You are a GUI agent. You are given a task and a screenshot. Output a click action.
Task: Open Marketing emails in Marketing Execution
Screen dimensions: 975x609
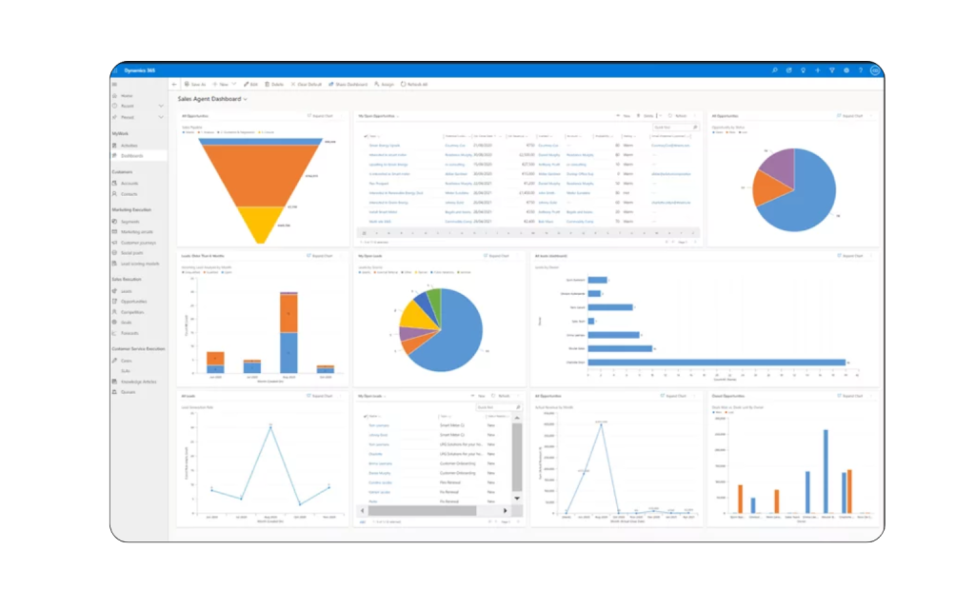point(137,231)
